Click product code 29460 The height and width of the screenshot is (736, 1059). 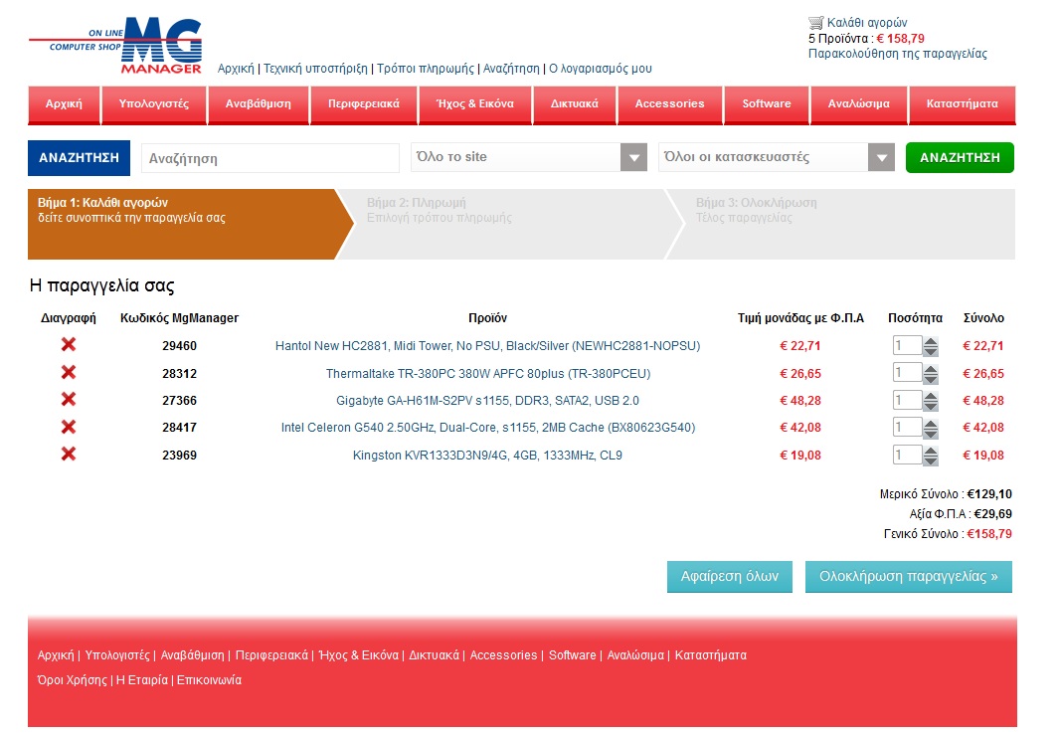(179, 346)
